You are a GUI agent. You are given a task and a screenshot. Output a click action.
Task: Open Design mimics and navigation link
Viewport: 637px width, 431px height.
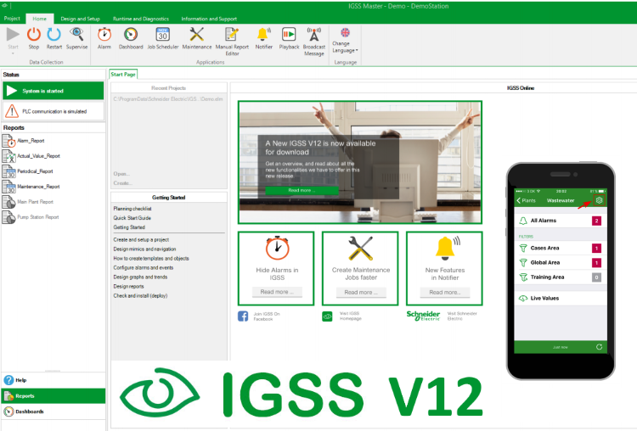[x=144, y=249]
